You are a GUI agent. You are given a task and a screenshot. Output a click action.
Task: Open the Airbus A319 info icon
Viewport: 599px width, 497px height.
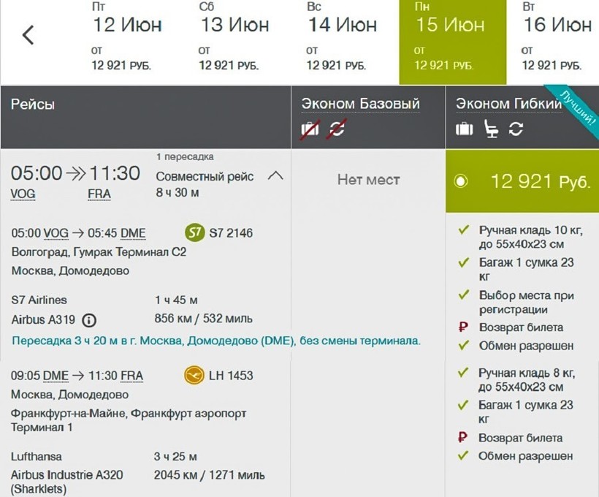[x=89, y=320]
